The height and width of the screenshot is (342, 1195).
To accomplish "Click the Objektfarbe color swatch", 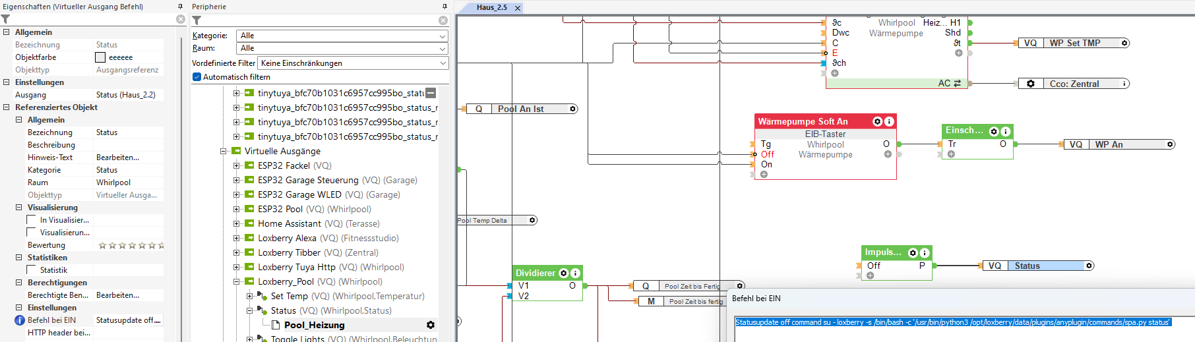I will point(100,58).
